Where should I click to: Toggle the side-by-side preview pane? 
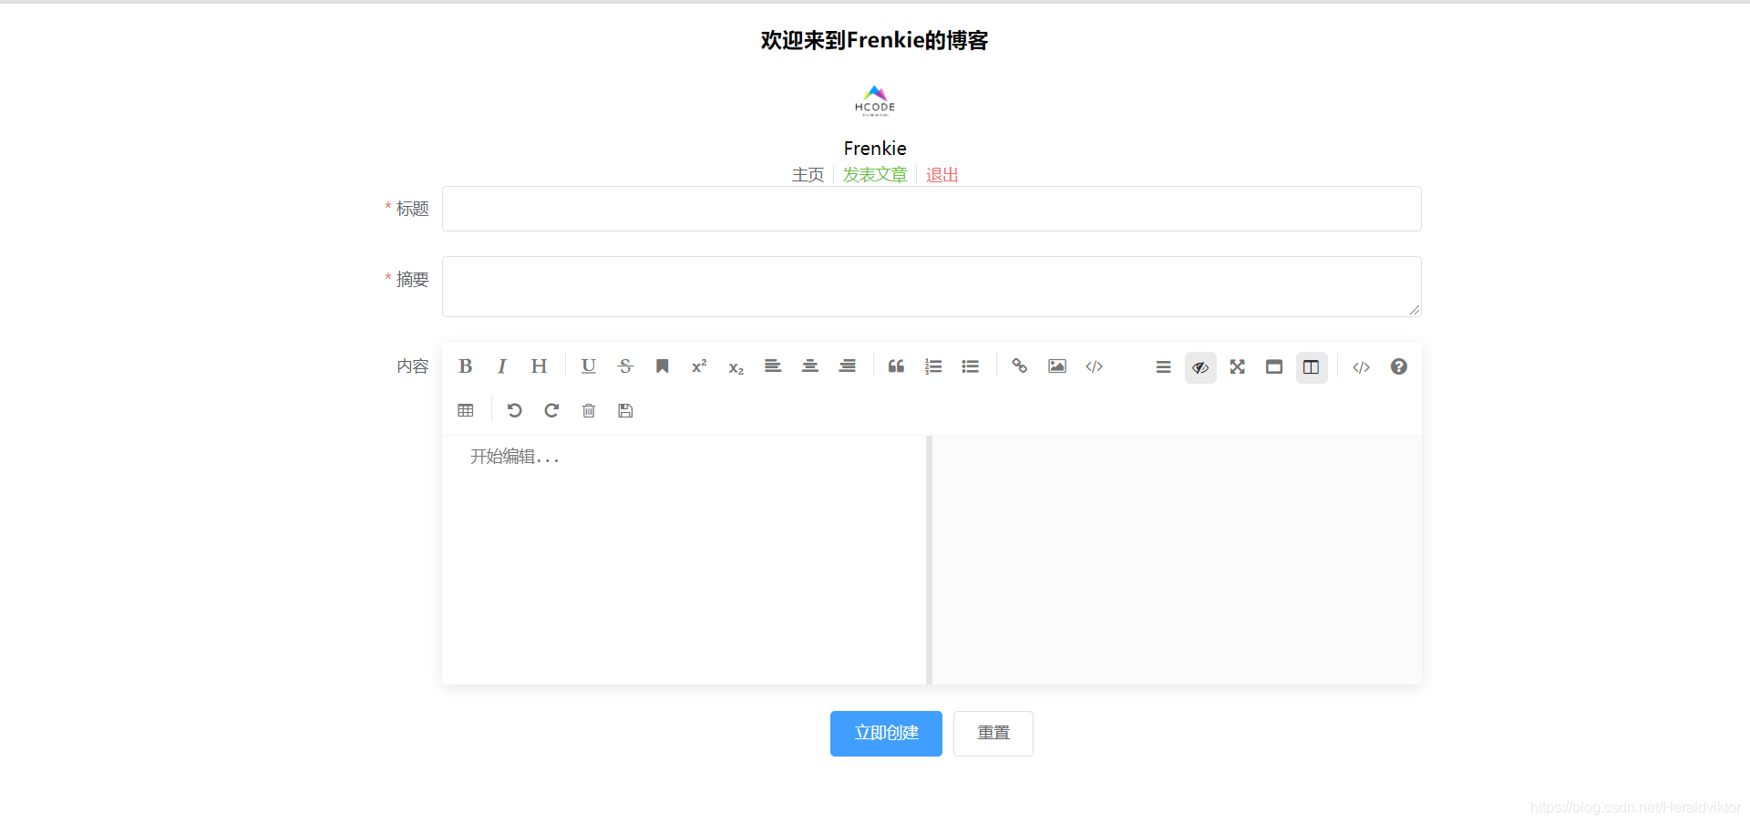point(1311,367)
